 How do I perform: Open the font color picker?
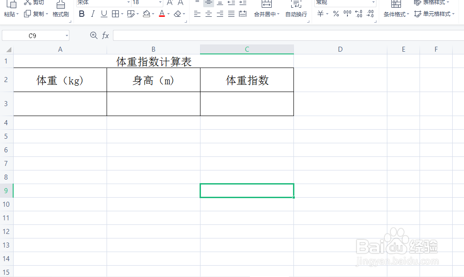pos(161,14)
